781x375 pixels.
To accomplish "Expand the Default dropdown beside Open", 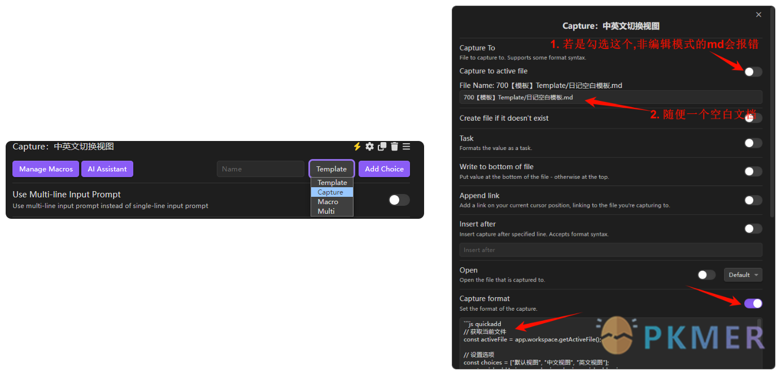I will pyautogui.click(x=743, y=275).
